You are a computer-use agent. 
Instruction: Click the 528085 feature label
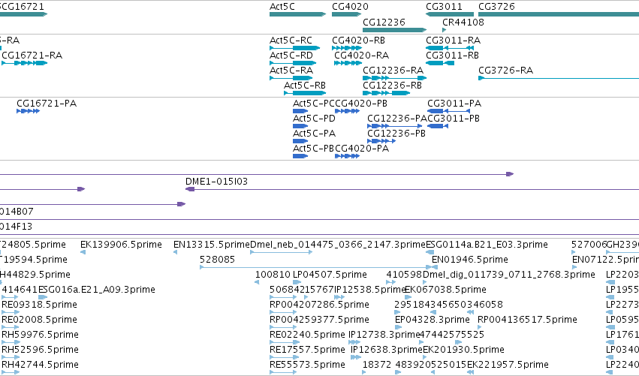pyautogui.click(x=217, y=260)
